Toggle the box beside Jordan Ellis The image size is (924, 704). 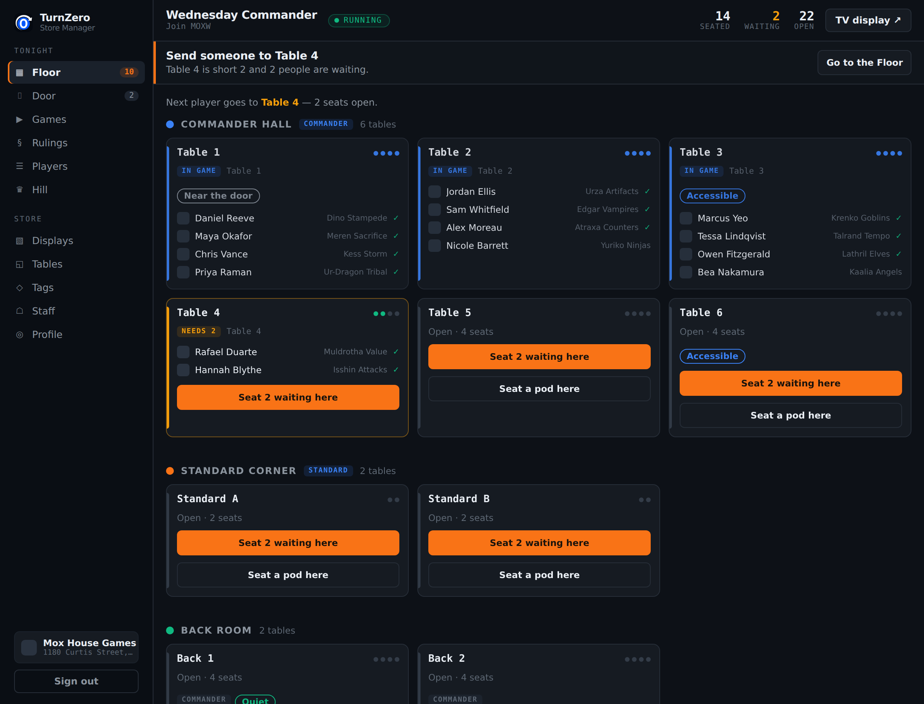tap(435, 192)
